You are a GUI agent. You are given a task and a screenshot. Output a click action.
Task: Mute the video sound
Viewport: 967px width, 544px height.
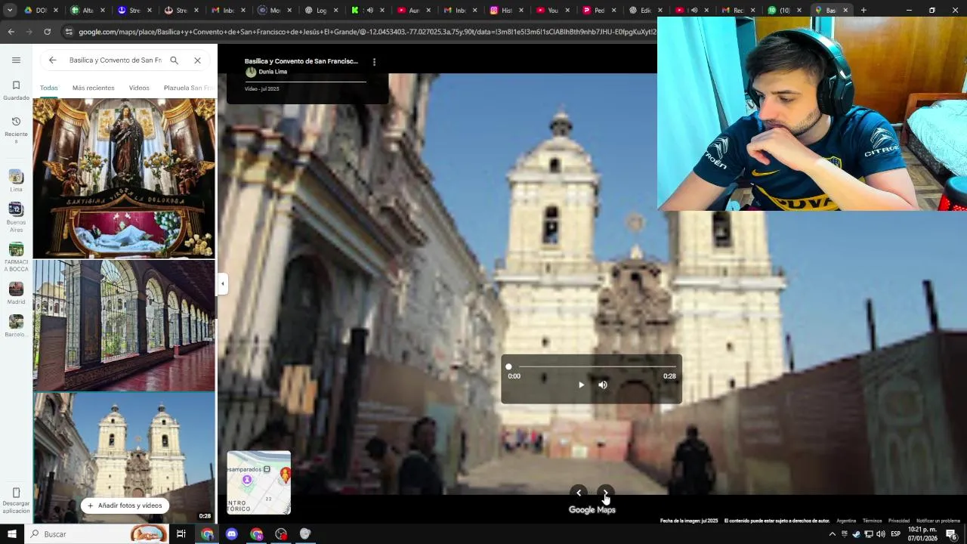tap(603, 385)
